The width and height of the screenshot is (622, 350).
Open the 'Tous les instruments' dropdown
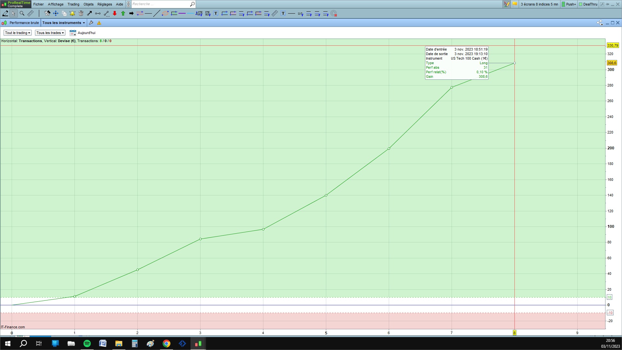pos(63,23)
